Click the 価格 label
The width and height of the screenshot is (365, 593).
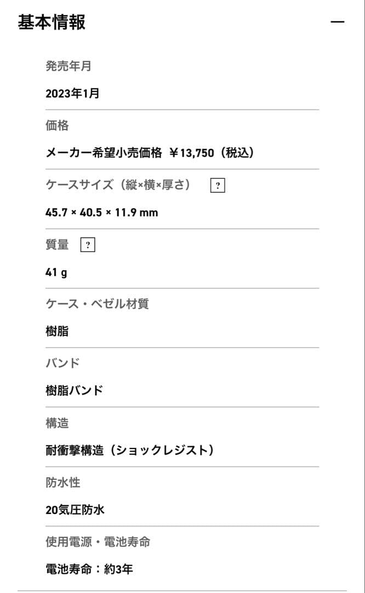point(57,126)
